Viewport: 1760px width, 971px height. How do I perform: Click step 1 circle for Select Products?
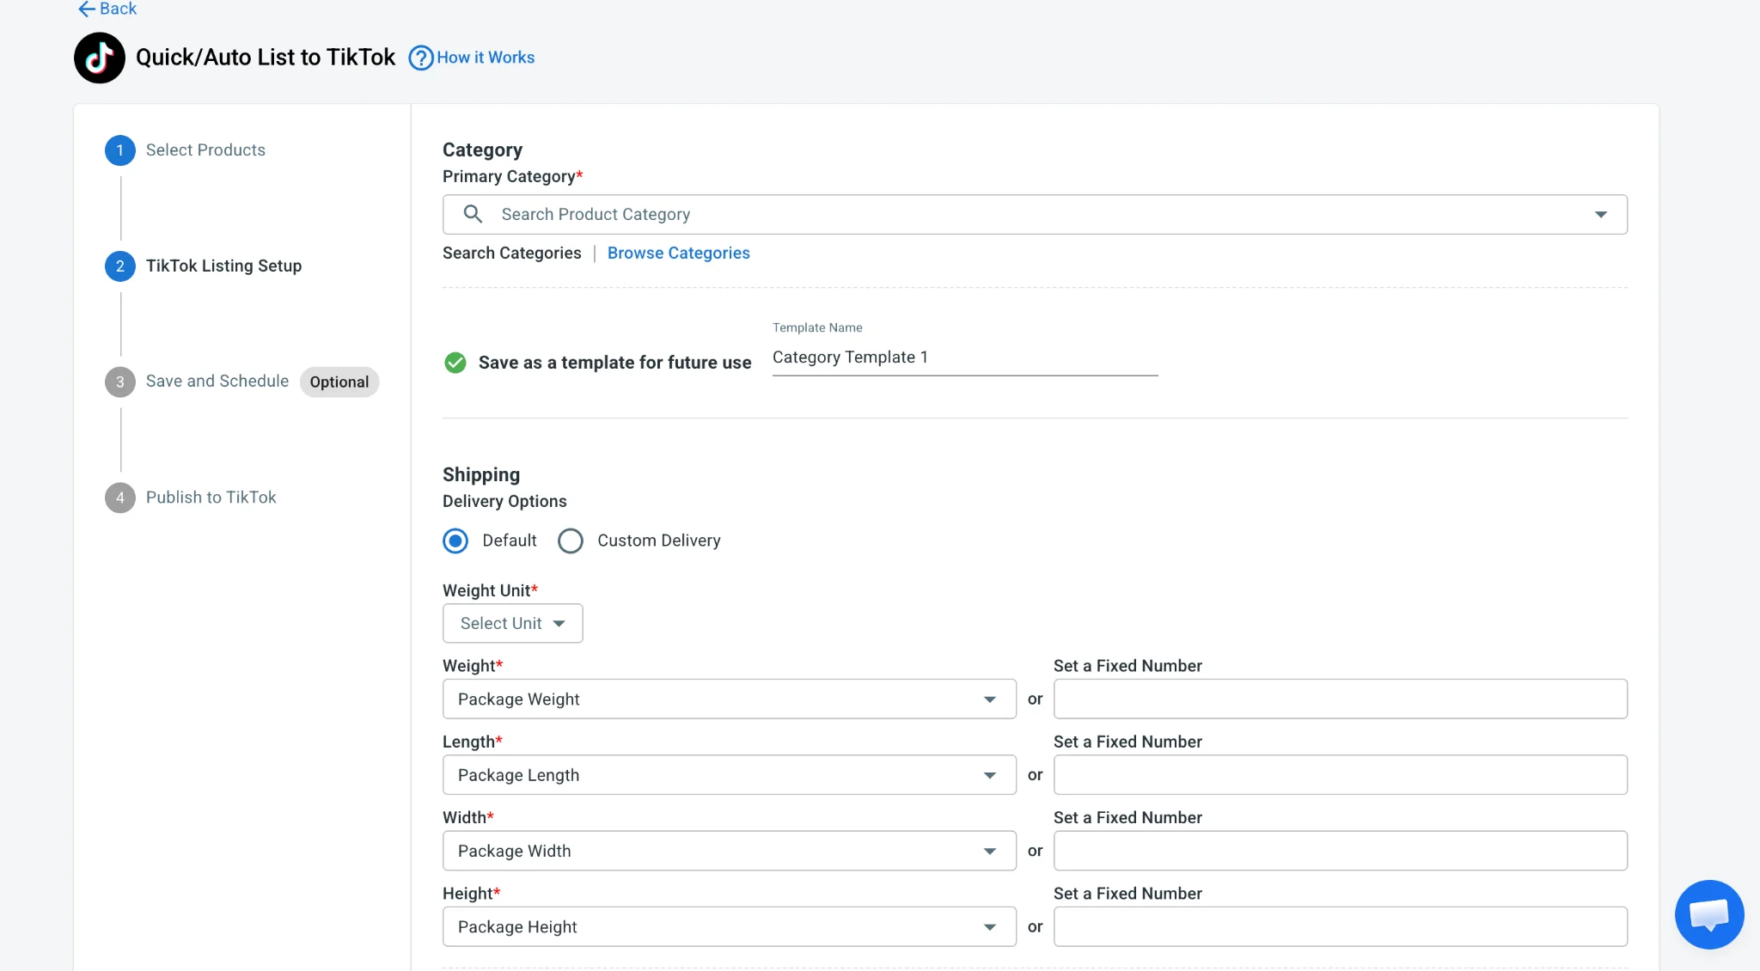coord(120,150)
